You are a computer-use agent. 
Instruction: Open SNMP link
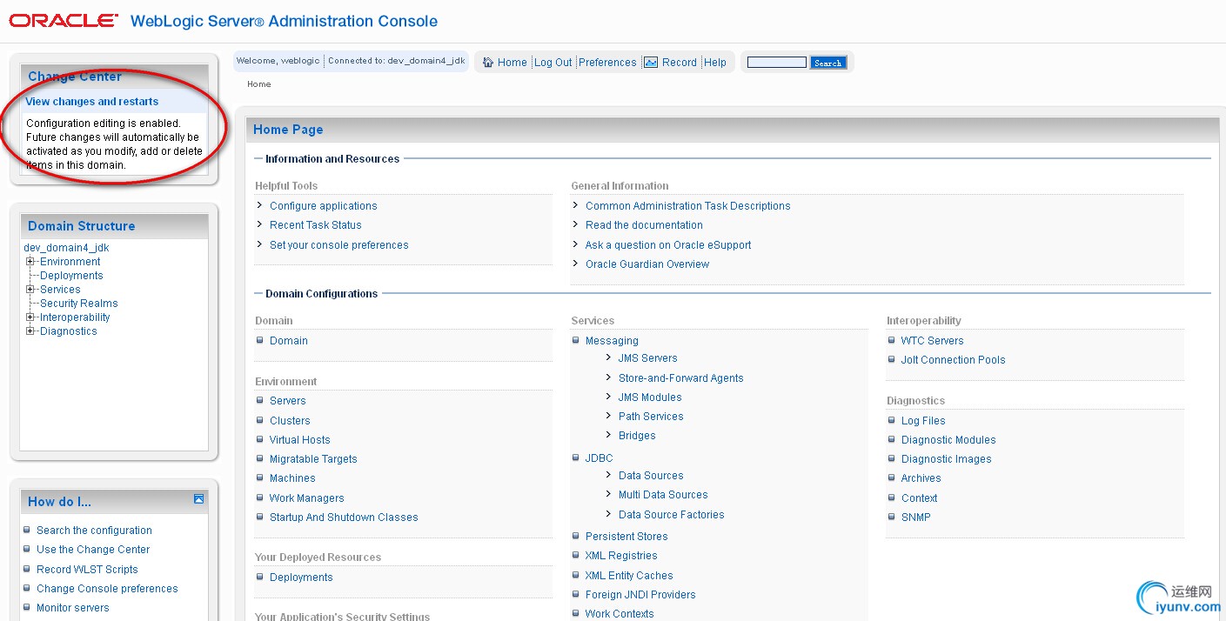click(x=916, y=517)
